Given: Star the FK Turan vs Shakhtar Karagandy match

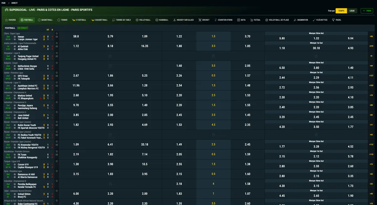Looking at the screenshot, I should [x=57, y=151].
